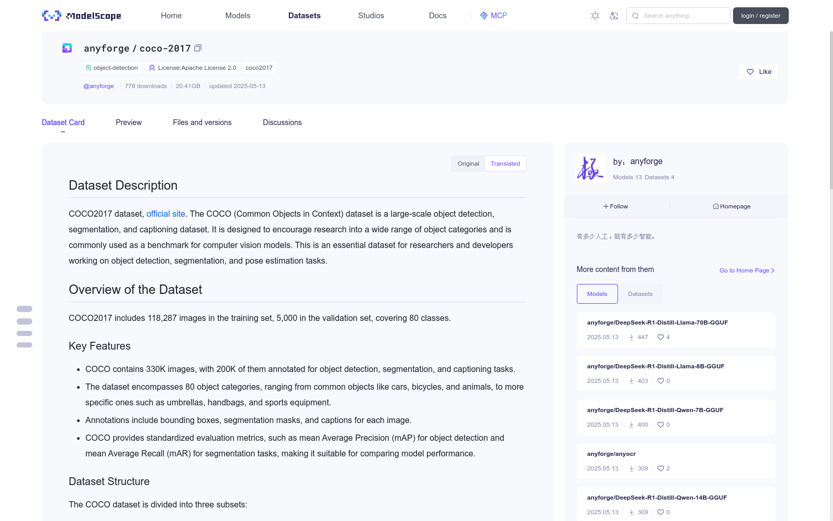Open the official site link
This screenshot has width=833, height=521.
[x=166, y=214]
